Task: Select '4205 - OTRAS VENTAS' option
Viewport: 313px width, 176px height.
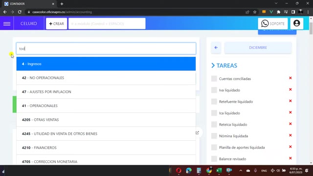Action: click(x=106, y=120)
